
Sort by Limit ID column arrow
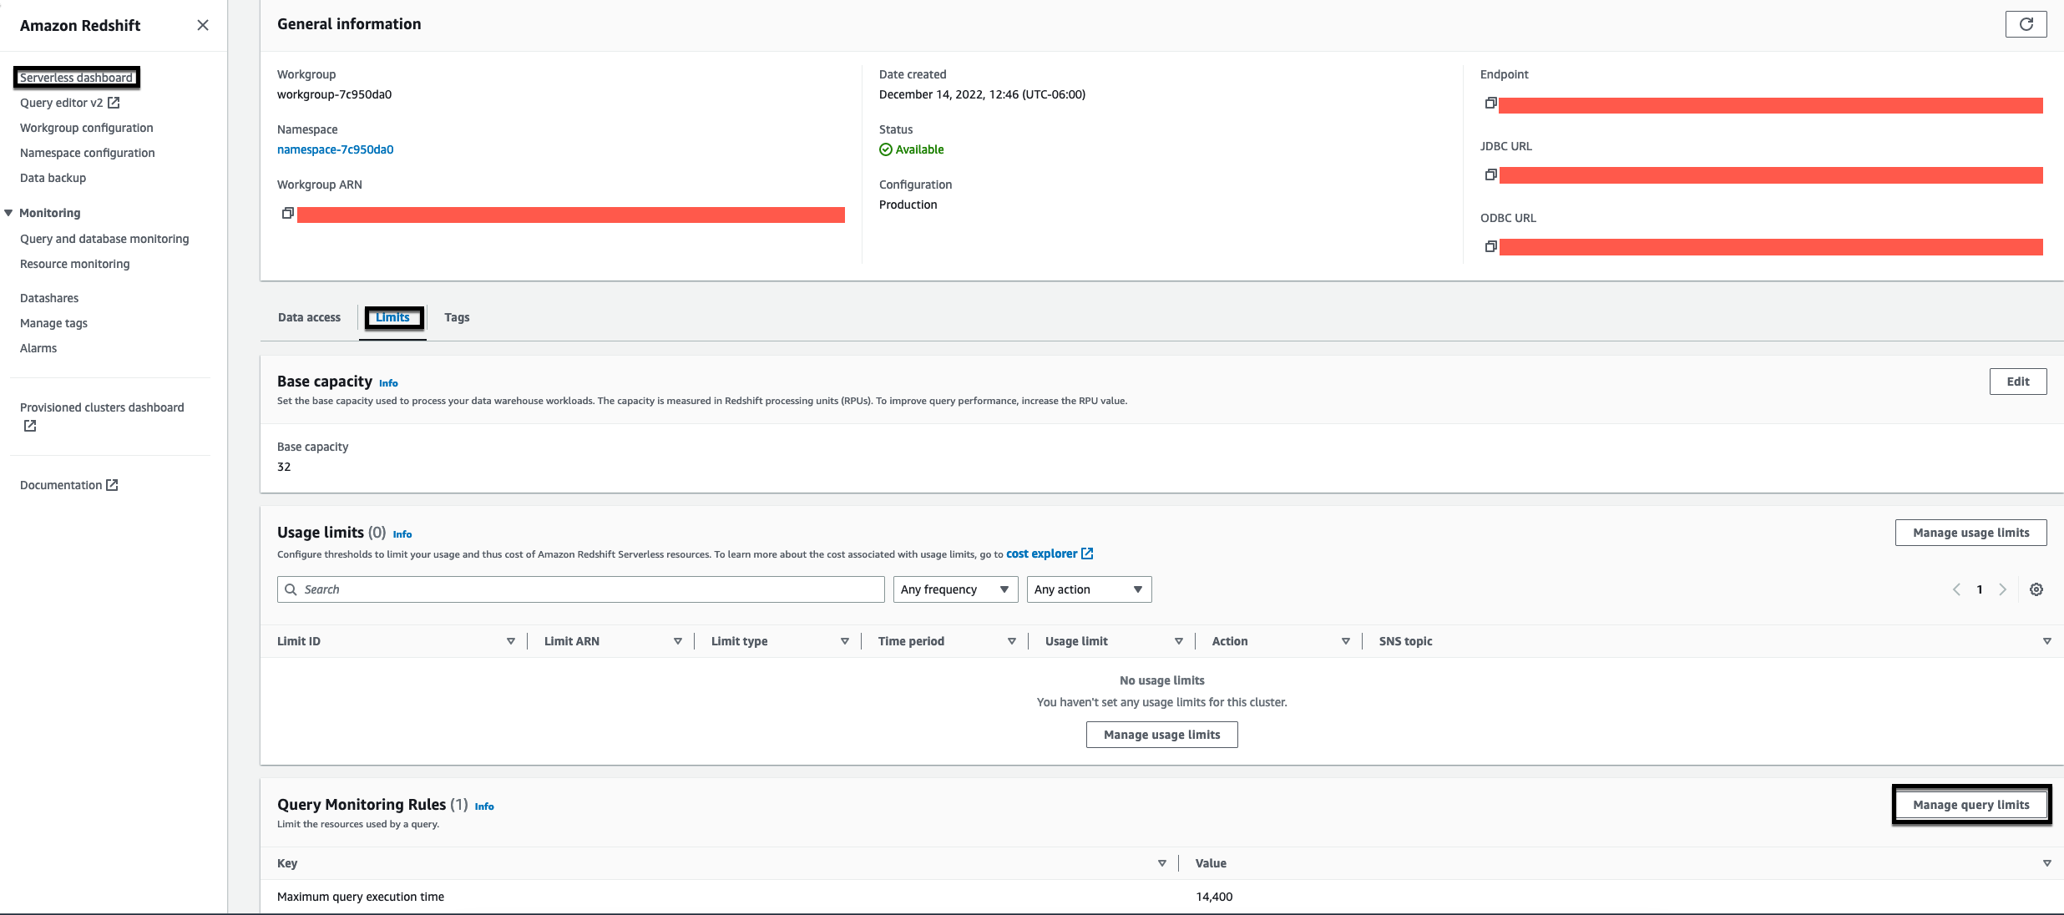click(x=510, y=641)
